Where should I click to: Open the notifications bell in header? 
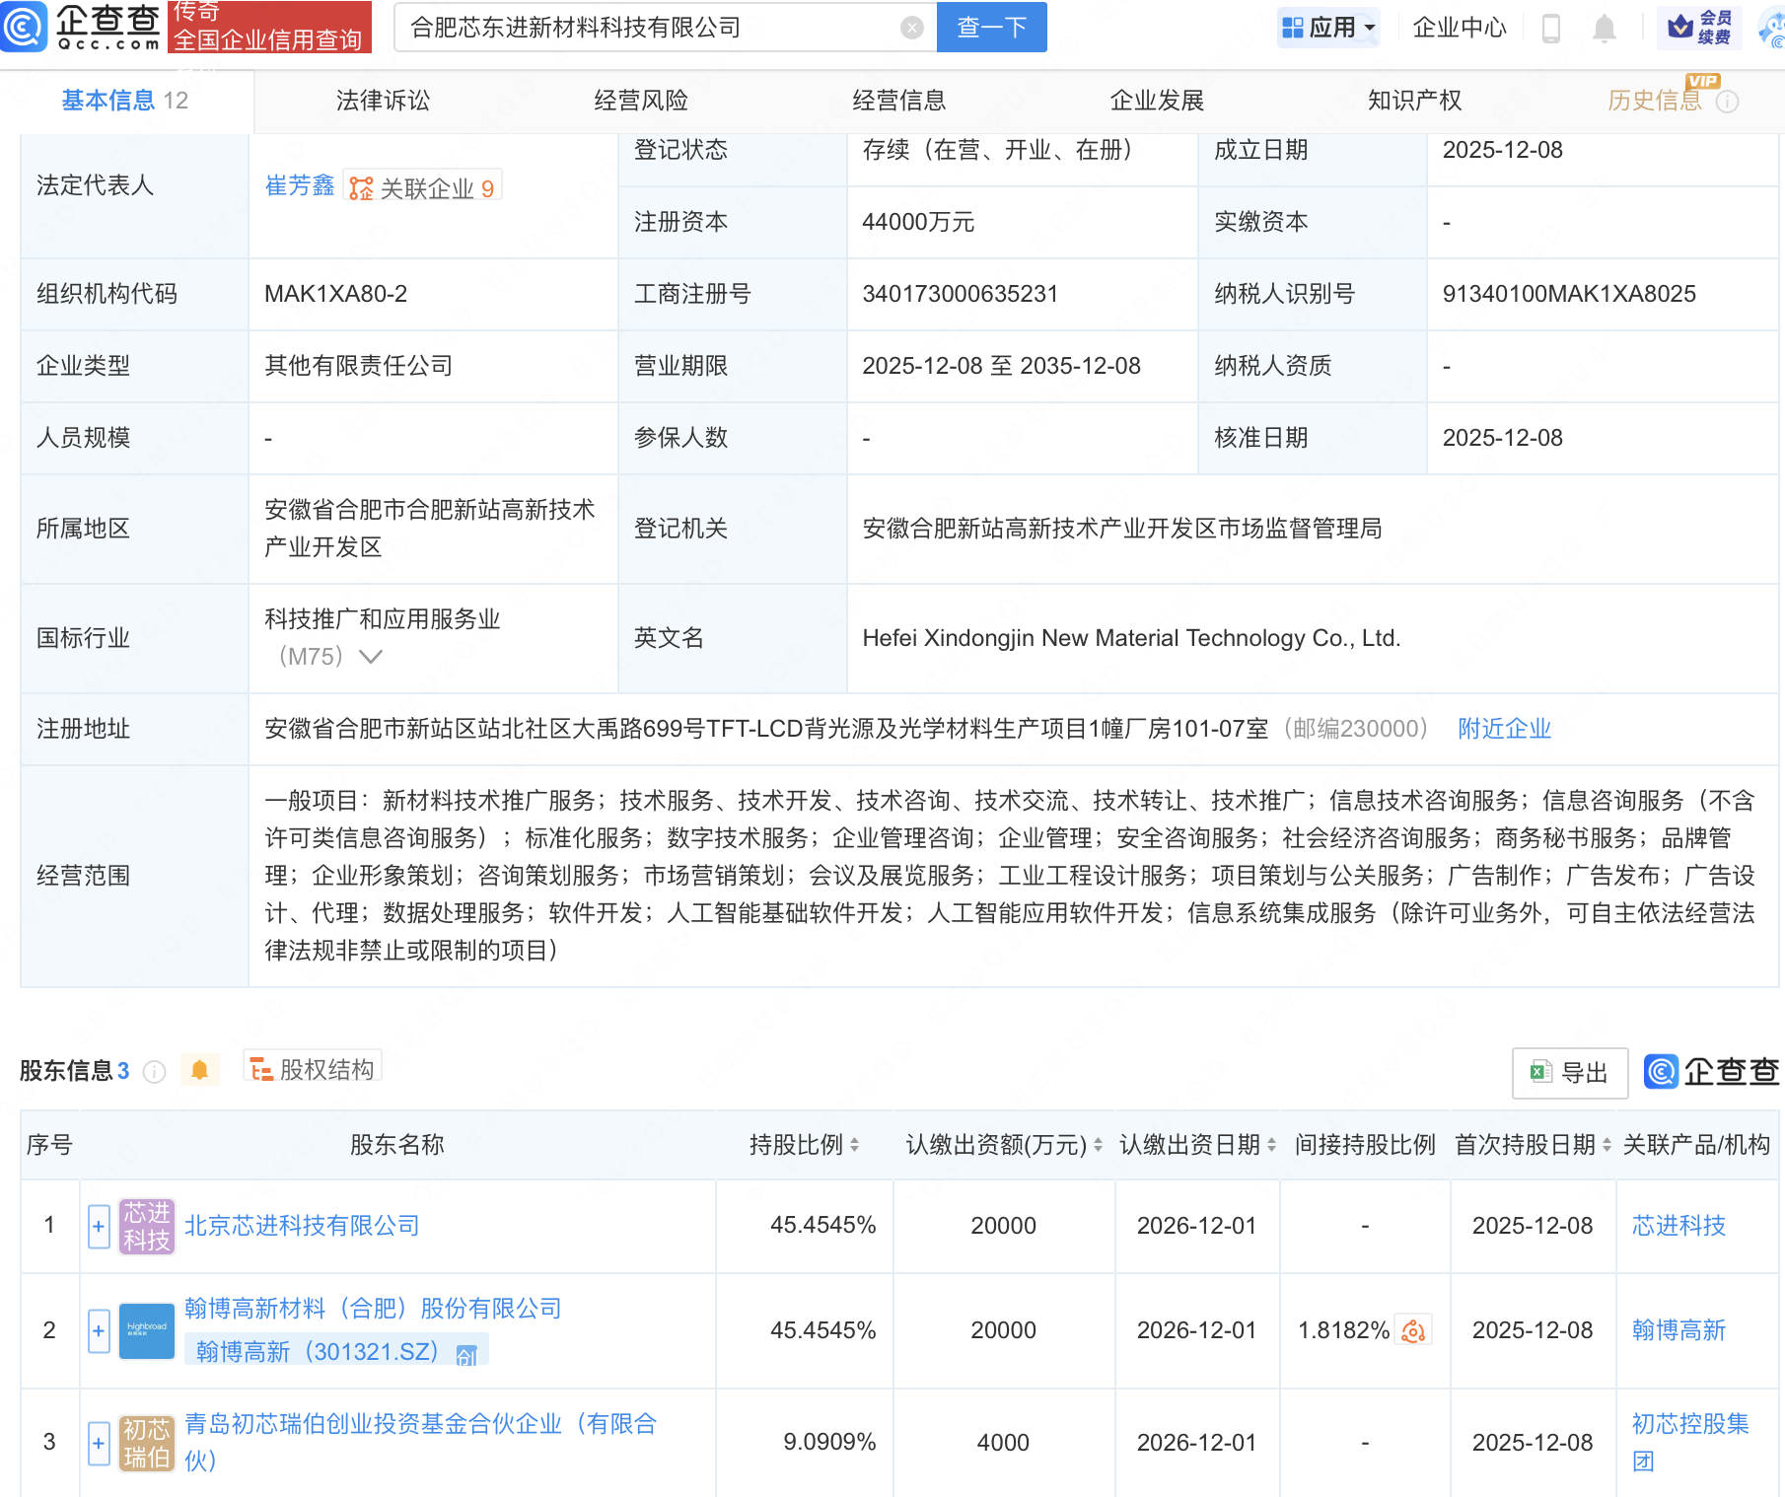pyautogui.click(x=1604, y=29)
